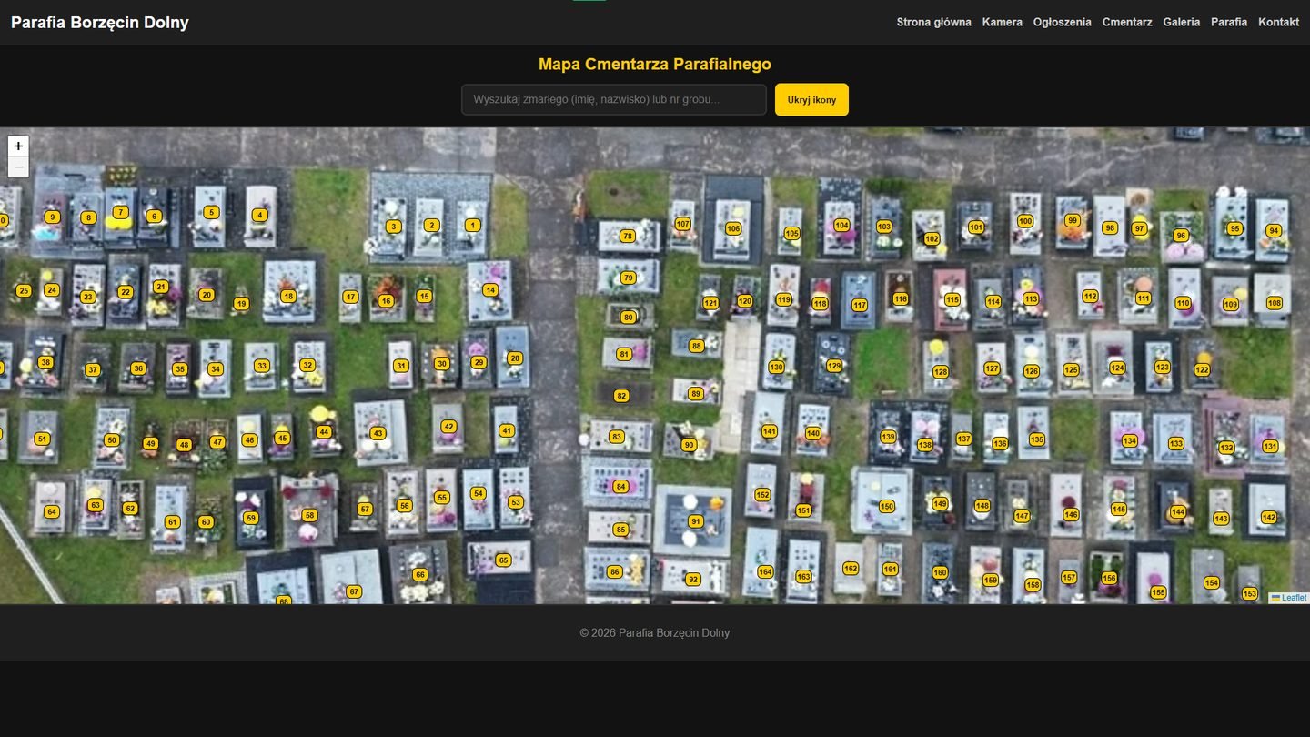Go to Strona główna in navigation
Image resolution: width=1310 pixels, height=737 pixels.
[x=933, y=22]
